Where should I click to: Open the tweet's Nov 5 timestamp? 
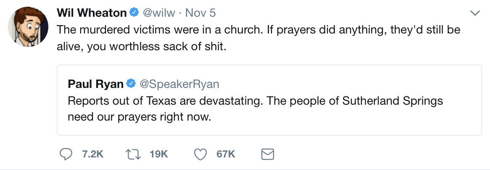pos(200,13)
